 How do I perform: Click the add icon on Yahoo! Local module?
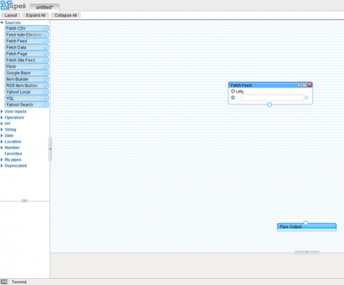pos(45,92)
